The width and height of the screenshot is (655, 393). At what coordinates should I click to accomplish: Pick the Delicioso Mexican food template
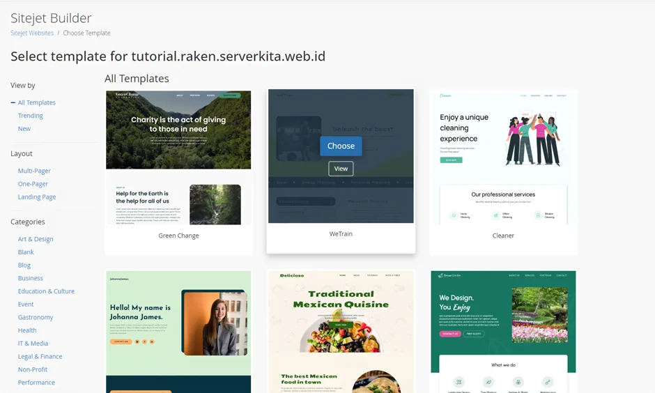click(341, 332)
